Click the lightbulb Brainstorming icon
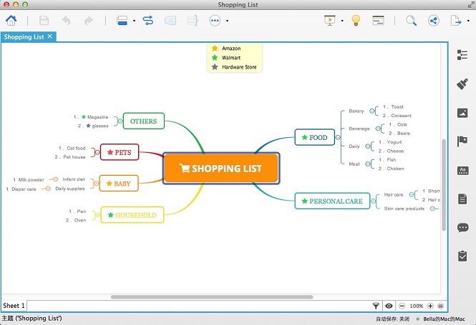 [x=356, y=21]
